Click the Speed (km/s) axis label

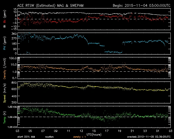5,92
